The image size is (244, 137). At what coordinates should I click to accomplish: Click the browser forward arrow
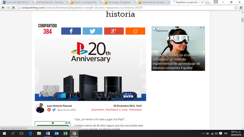click(x=8, y=8)
